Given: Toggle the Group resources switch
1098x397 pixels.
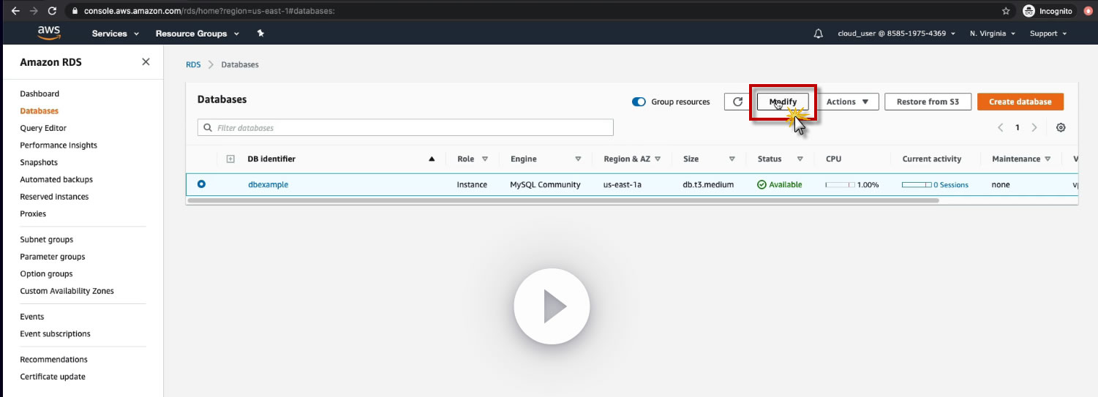Looking at the screenshot, I should [639, 102].
